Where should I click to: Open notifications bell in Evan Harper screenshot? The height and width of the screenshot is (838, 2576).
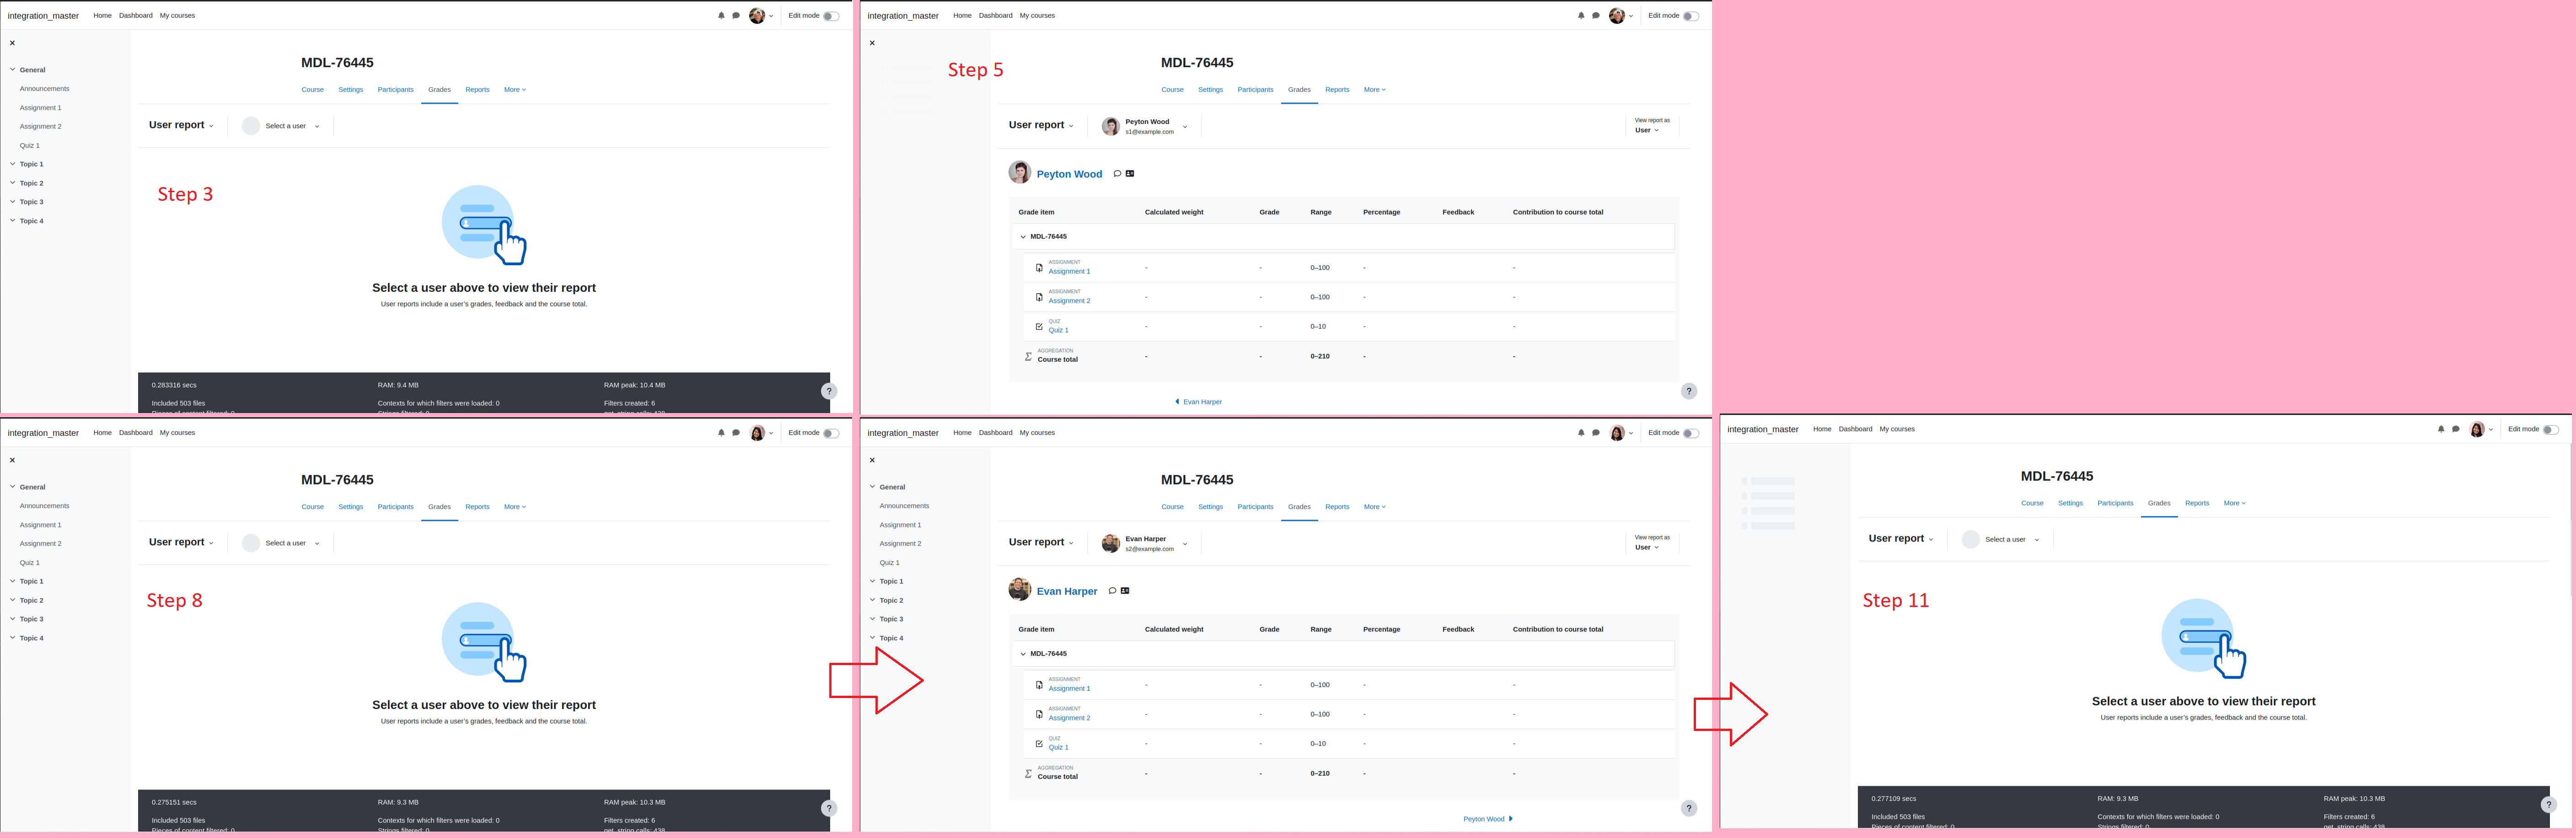pos(1581,433)
